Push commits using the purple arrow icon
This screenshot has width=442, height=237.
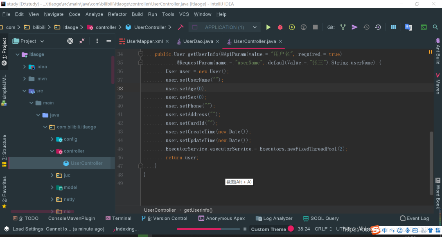point(354,27)
